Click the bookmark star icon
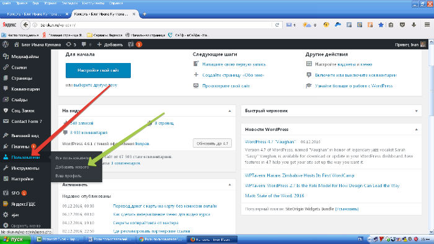 click(381, 25)
